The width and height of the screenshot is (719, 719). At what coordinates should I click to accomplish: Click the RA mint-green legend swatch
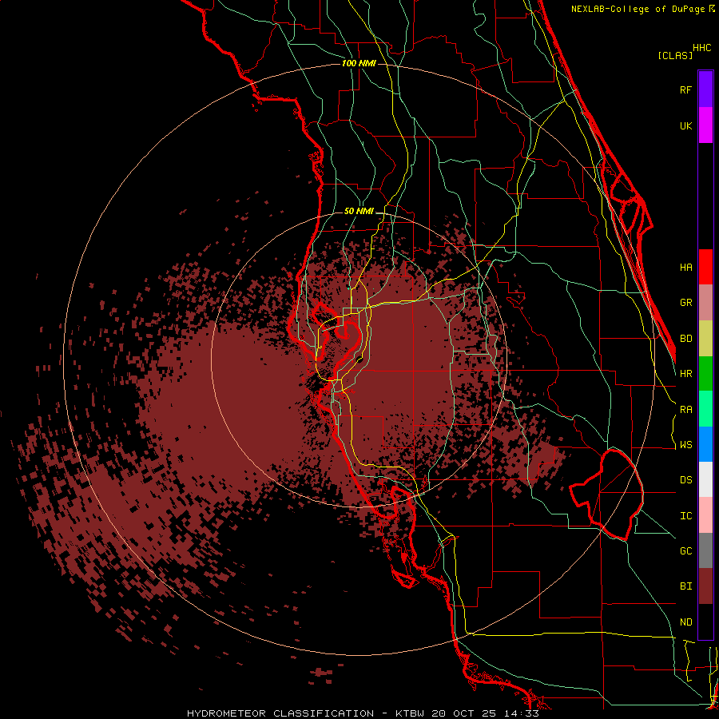pyautogui.click(x=705, y=409)
